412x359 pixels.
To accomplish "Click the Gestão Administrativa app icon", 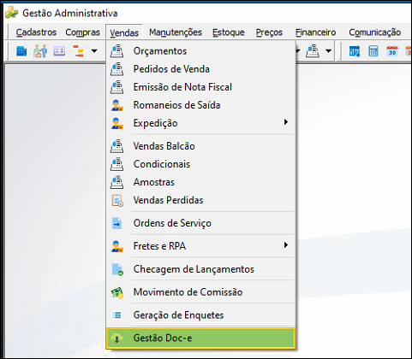I will (x=12, y=13).
